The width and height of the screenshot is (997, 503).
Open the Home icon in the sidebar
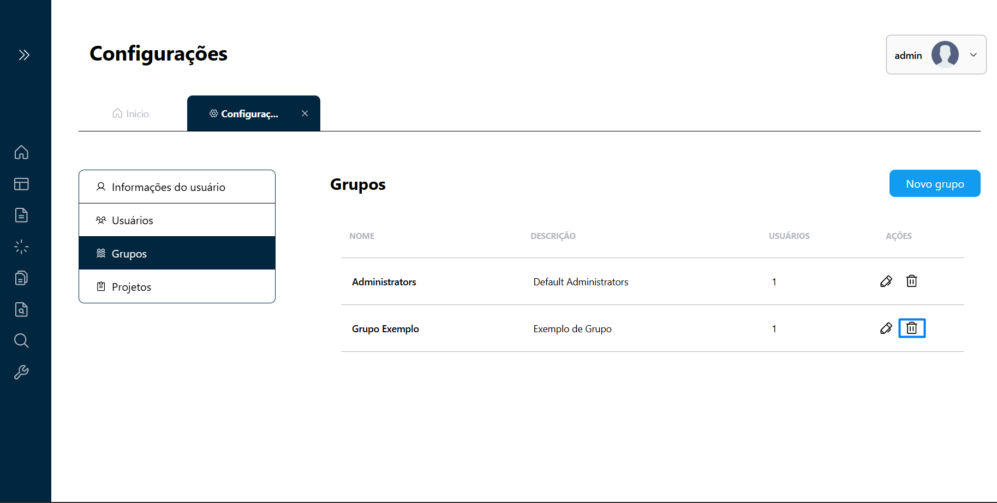(x=21, y=153)
